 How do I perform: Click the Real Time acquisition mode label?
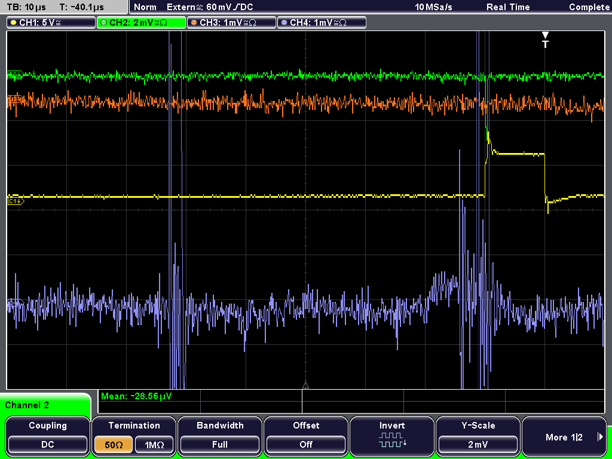(508, 7)
